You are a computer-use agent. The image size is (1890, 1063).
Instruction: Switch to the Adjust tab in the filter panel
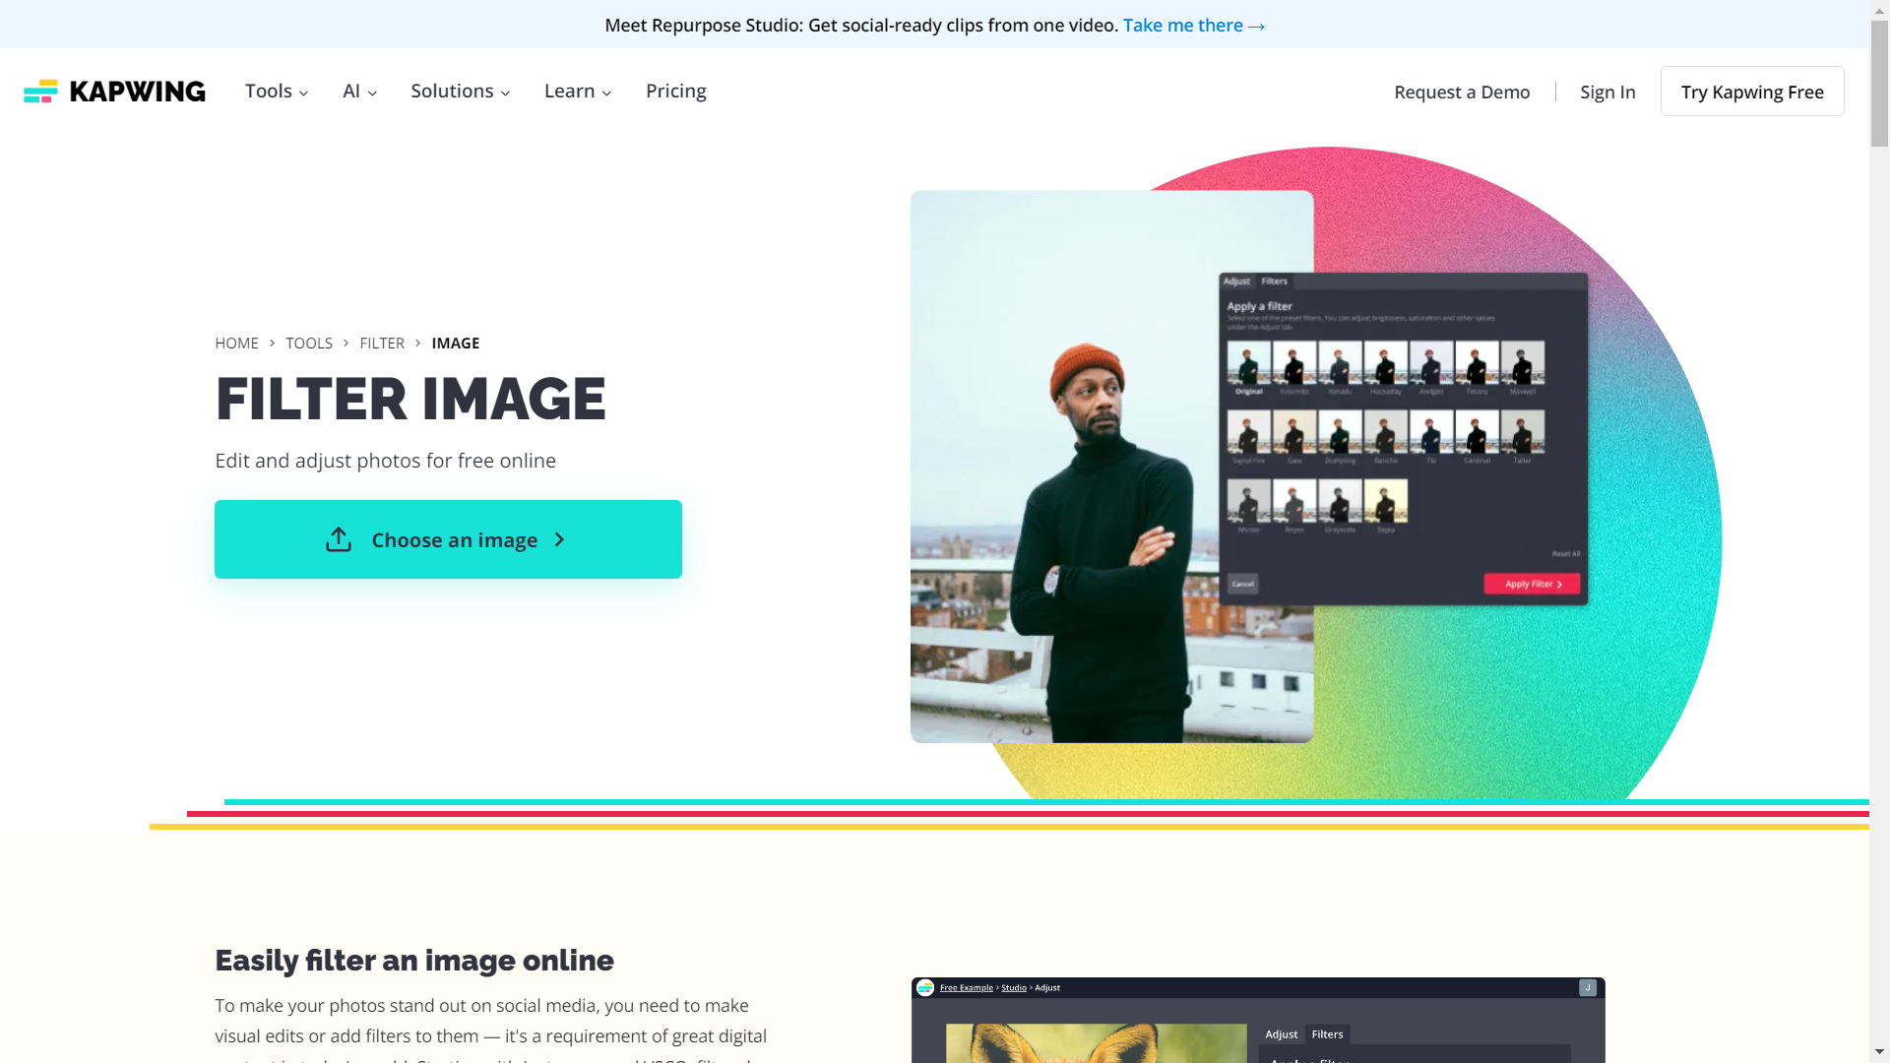1236,281
